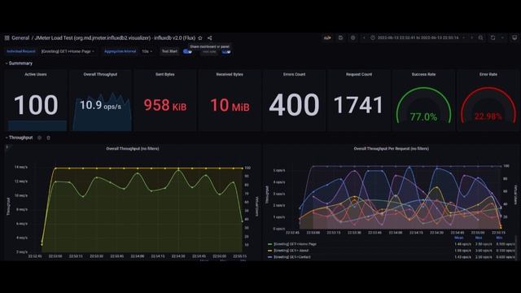Screen dimensions: 521x293
Task: Open Success Rate panel title
Action: [x=423, y=74]
